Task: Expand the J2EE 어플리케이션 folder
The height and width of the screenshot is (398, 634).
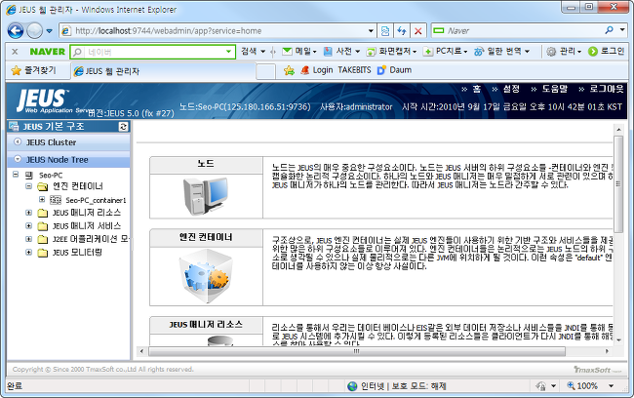Action: click(28, 239)
